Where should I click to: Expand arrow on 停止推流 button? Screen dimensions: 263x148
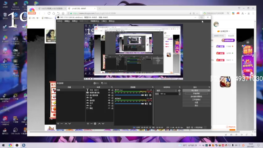[208, 91]
